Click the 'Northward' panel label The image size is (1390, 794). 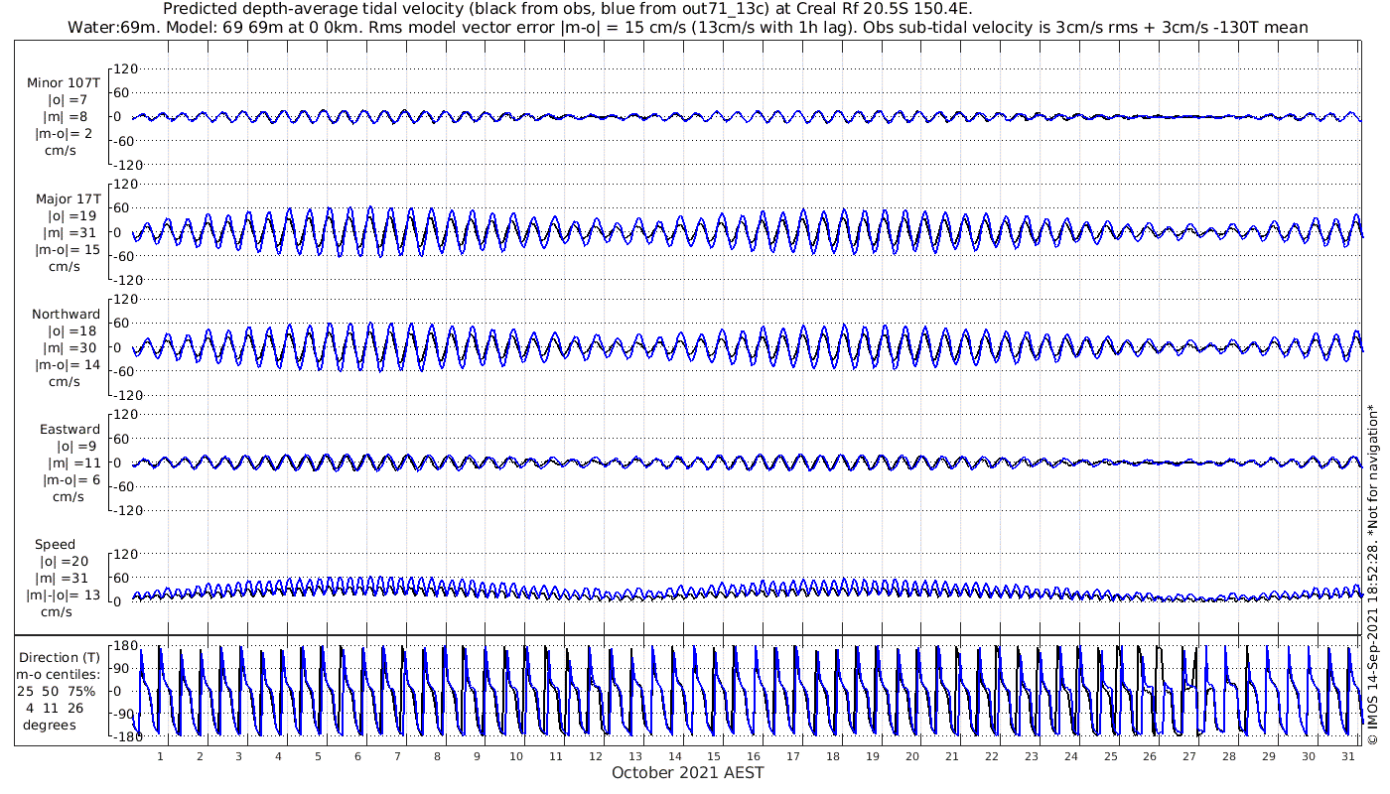[x=66, y=314]
